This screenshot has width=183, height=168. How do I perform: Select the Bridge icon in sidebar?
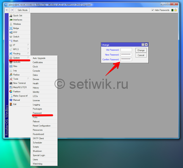pyautogui.click(x=11, y=28)
